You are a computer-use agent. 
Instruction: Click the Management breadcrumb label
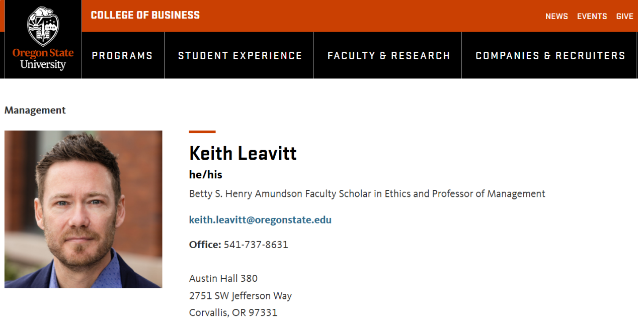[x=35, y=110]
